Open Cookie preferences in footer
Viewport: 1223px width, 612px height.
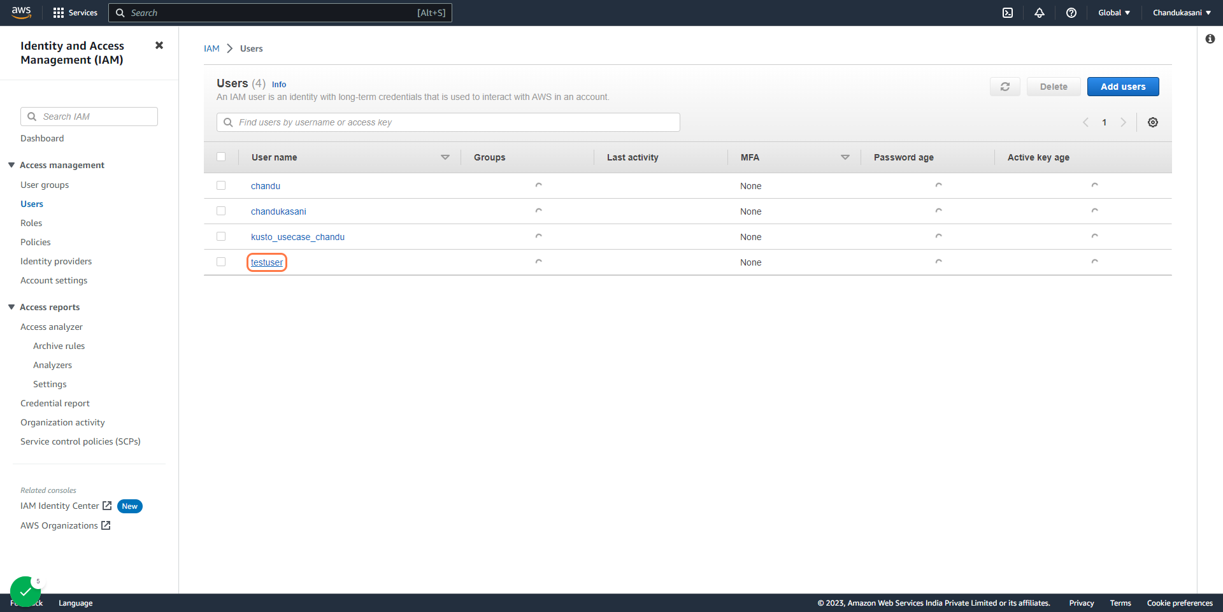coord(1180,603)
